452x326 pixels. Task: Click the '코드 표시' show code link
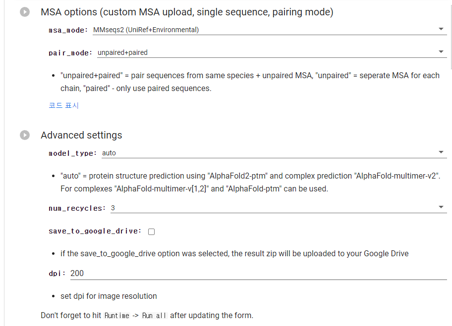63,105
